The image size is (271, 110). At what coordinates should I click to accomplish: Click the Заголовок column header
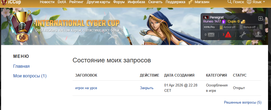coord(86,75)
